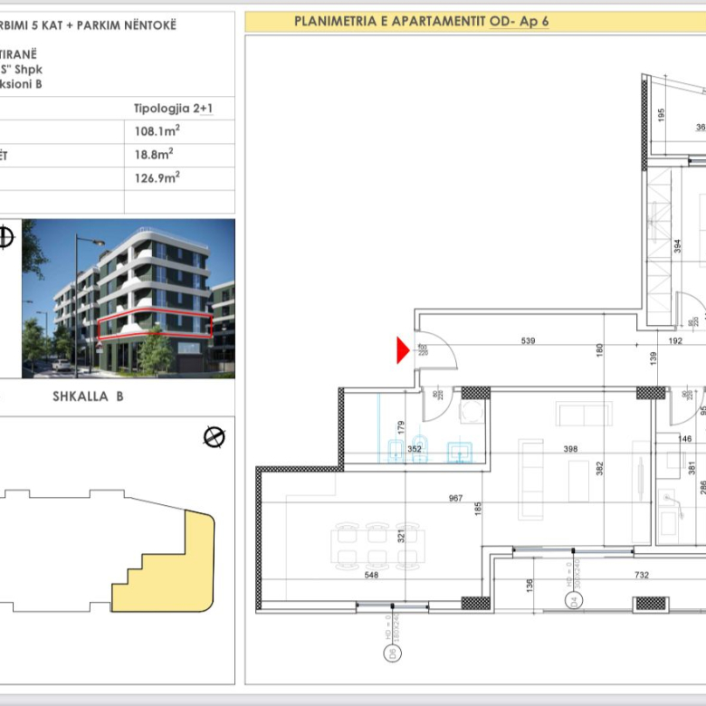Click the 'Tipologjia 2+1' table cell
Screen dimensions: 706x706
(x=172, y=110)
